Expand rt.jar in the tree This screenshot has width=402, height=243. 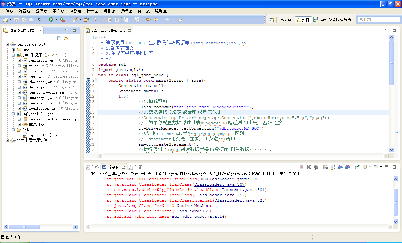click(x=19, y=66)
